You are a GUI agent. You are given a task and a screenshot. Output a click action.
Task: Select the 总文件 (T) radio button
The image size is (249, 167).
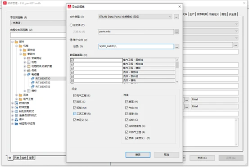pos(71,25)
